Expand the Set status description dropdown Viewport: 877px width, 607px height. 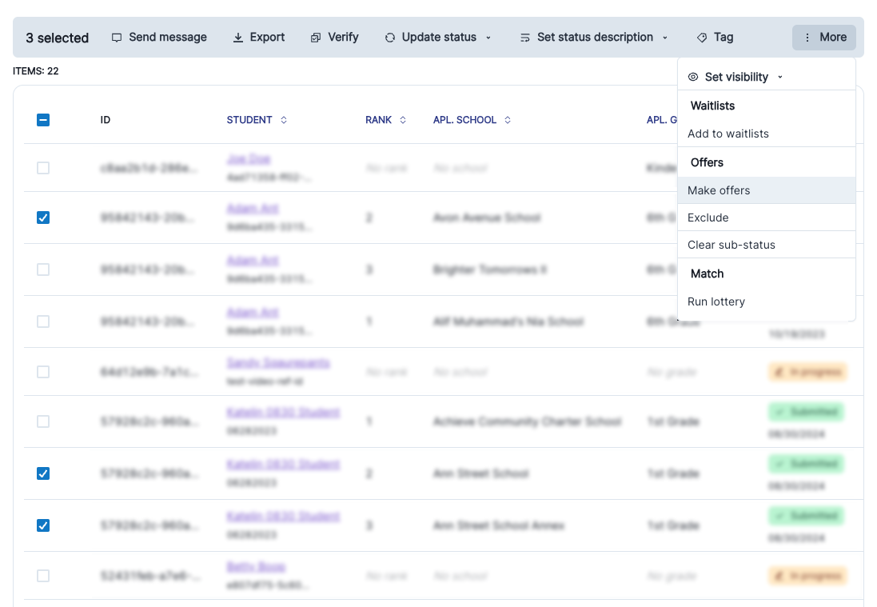(664, 37)
